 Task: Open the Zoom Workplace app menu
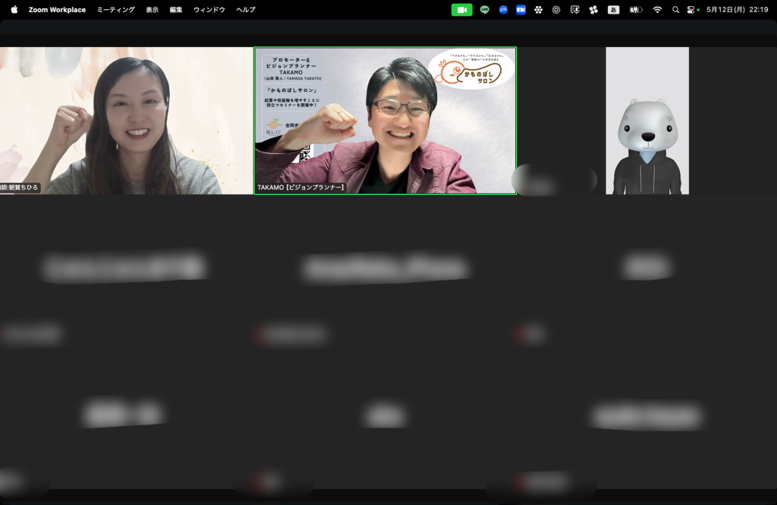click(x=57, y=10)
